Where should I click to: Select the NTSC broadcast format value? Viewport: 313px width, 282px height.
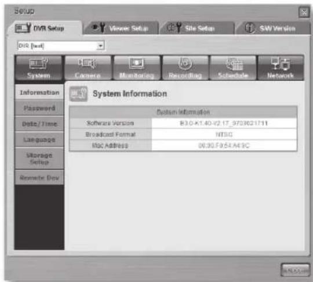click(x=224, y=134)
